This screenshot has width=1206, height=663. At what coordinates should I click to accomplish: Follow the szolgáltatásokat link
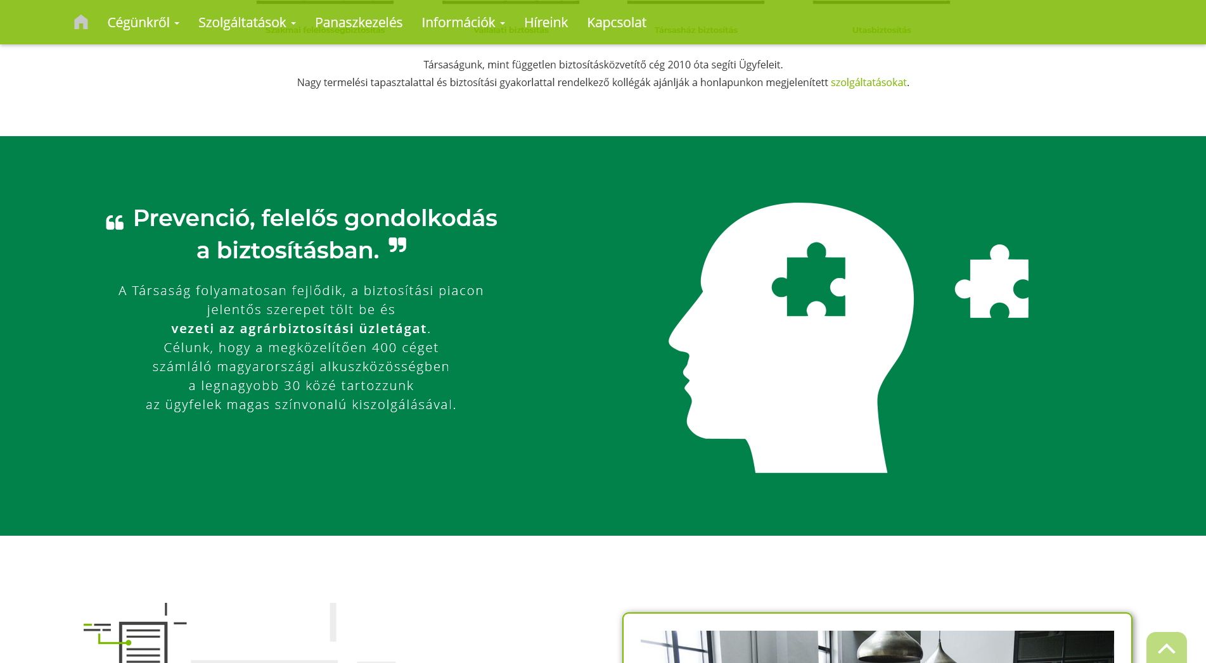pyautogui.click(x=868, y=82)
